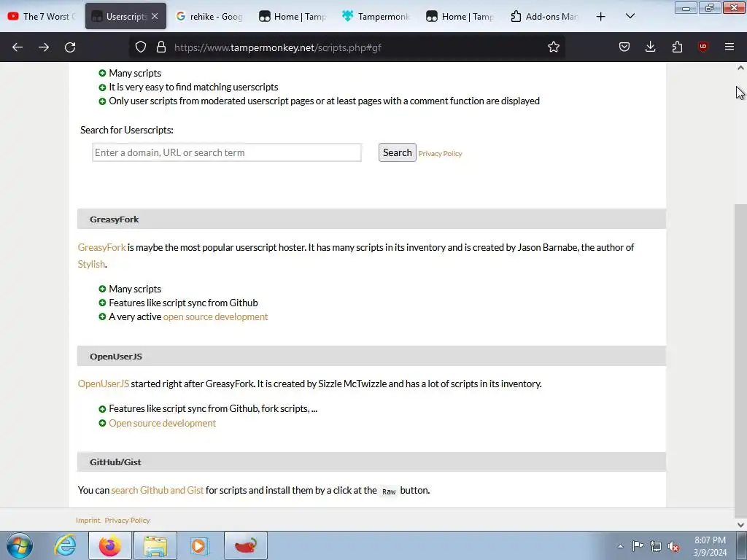Open Windows Media Player from taskbar
Image resolution: width=747 pixels, height=560 pixels.
200,545
